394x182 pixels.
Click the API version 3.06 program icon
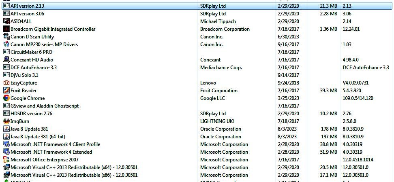(6, 13)
